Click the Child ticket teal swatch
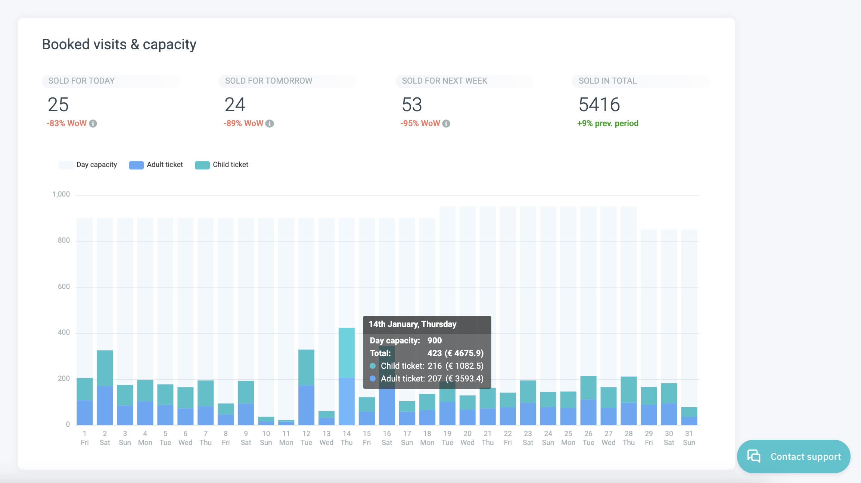This screenshot has width=861, height=483. pos(202,165)
